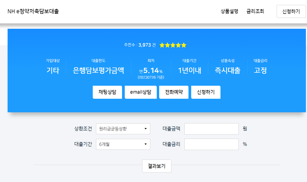Click the 고정 loan rate type value
This screenshot has height=182, width=307.
click(x=260, y=70)
